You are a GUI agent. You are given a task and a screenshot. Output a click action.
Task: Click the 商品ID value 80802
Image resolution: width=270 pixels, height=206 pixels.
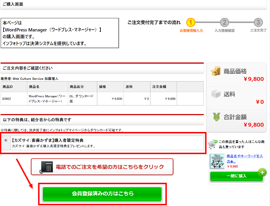click(x=6, y=99)
